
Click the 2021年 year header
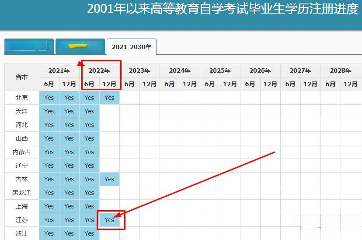pyautogui.click(x=59, y=71)
